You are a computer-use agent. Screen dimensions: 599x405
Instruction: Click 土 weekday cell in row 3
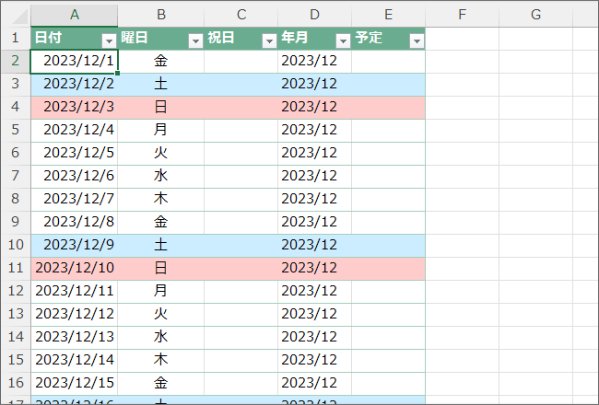(161, 84)
